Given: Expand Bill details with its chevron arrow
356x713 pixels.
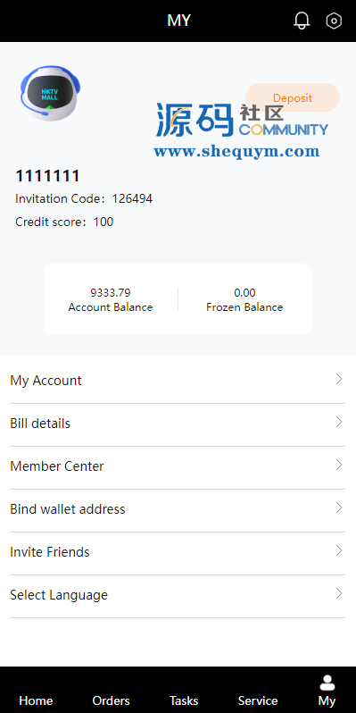Looking at the screenshot, I should pyautogui.click(x=339, y=422).
